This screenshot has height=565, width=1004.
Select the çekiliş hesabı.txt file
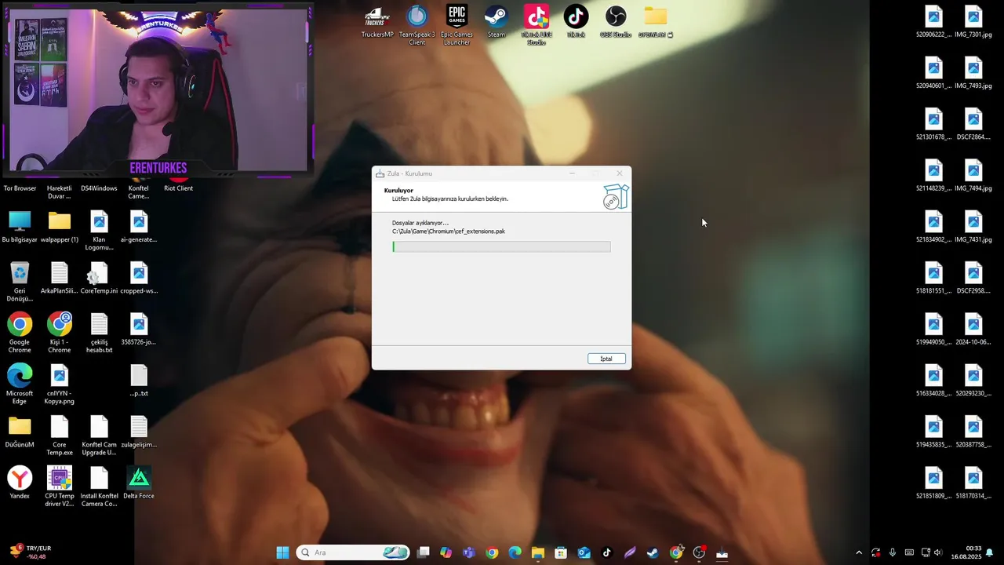point(99,332)
